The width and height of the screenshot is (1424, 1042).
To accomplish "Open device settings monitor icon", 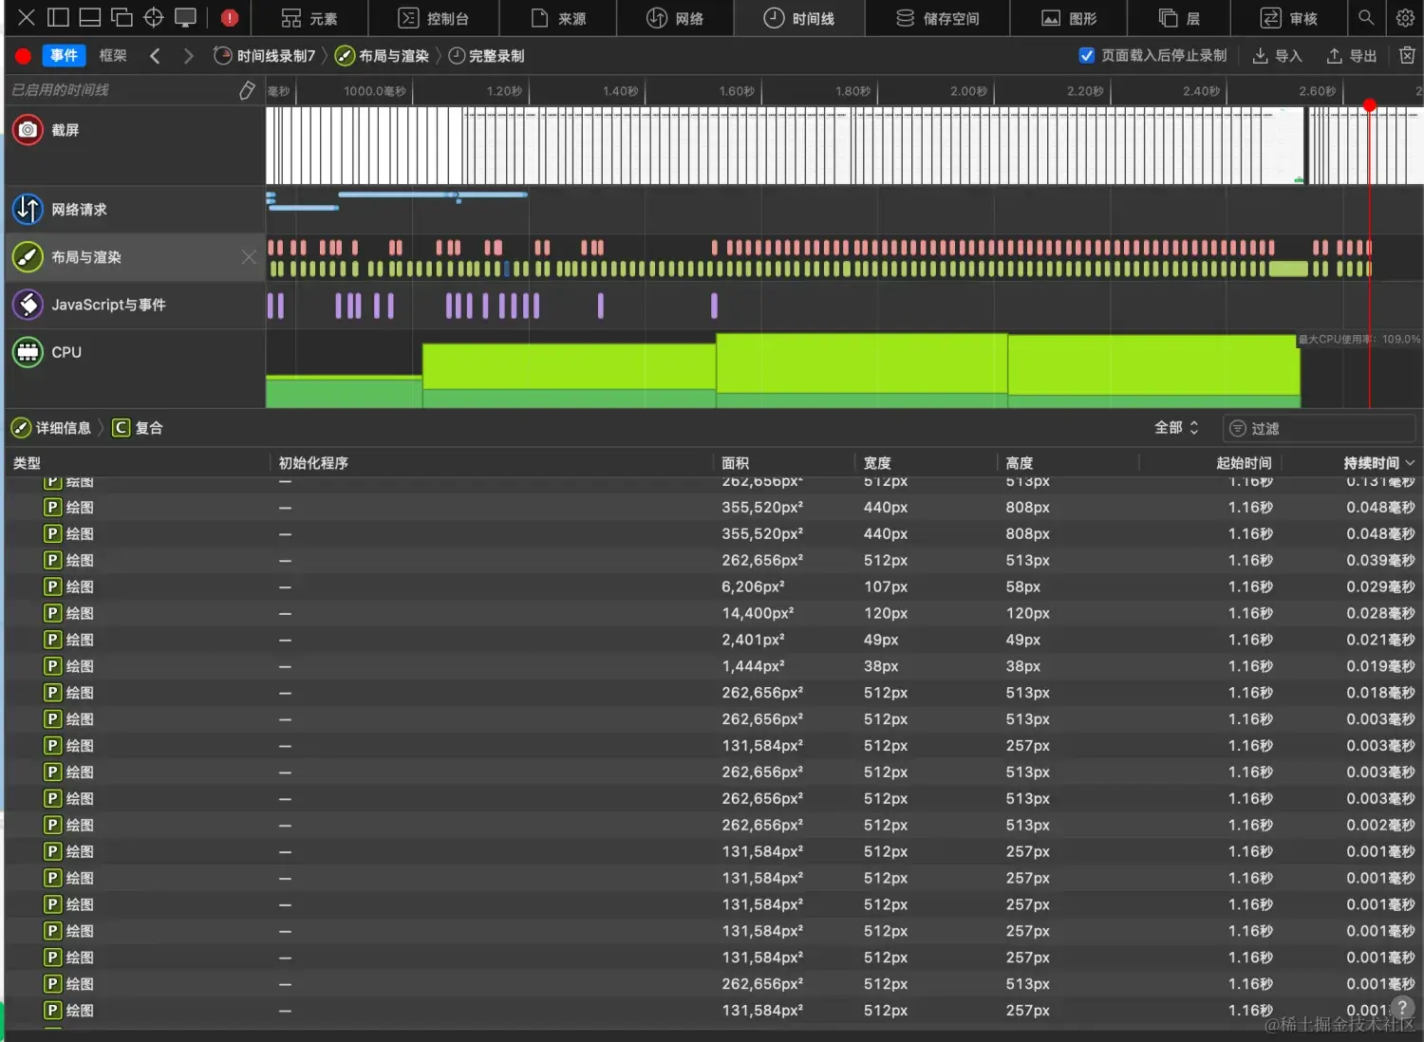I will point(185,17).
